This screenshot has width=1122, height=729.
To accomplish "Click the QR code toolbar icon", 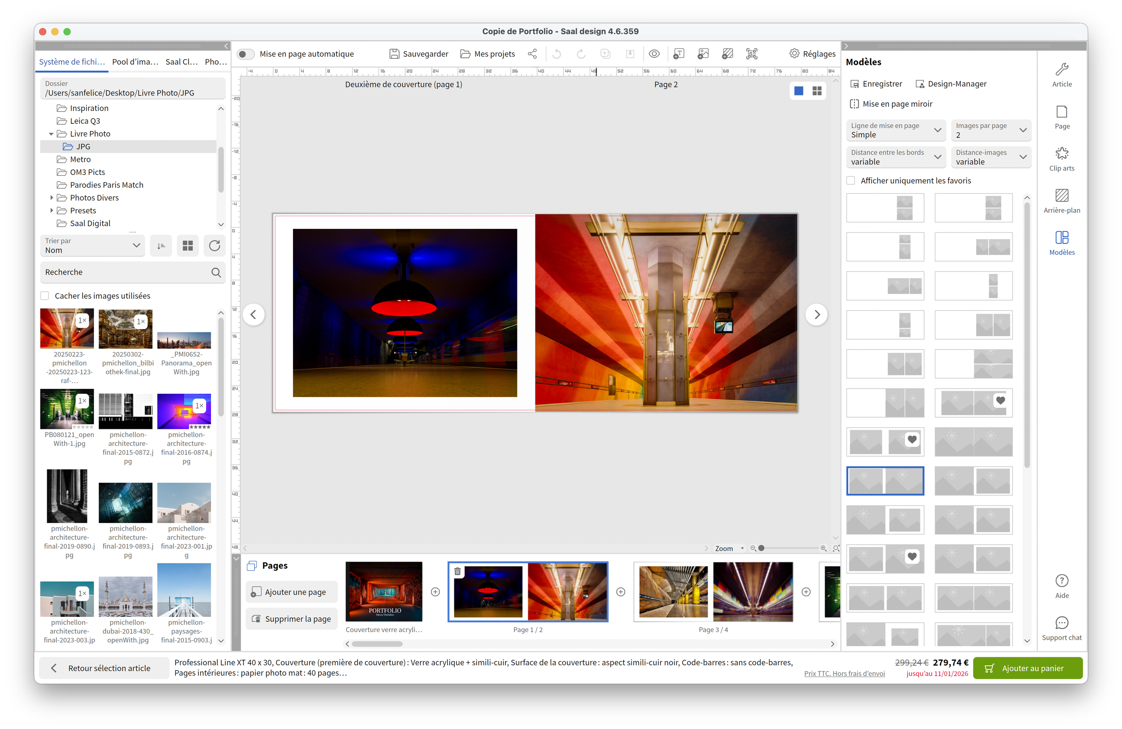I will coord(752,54).
